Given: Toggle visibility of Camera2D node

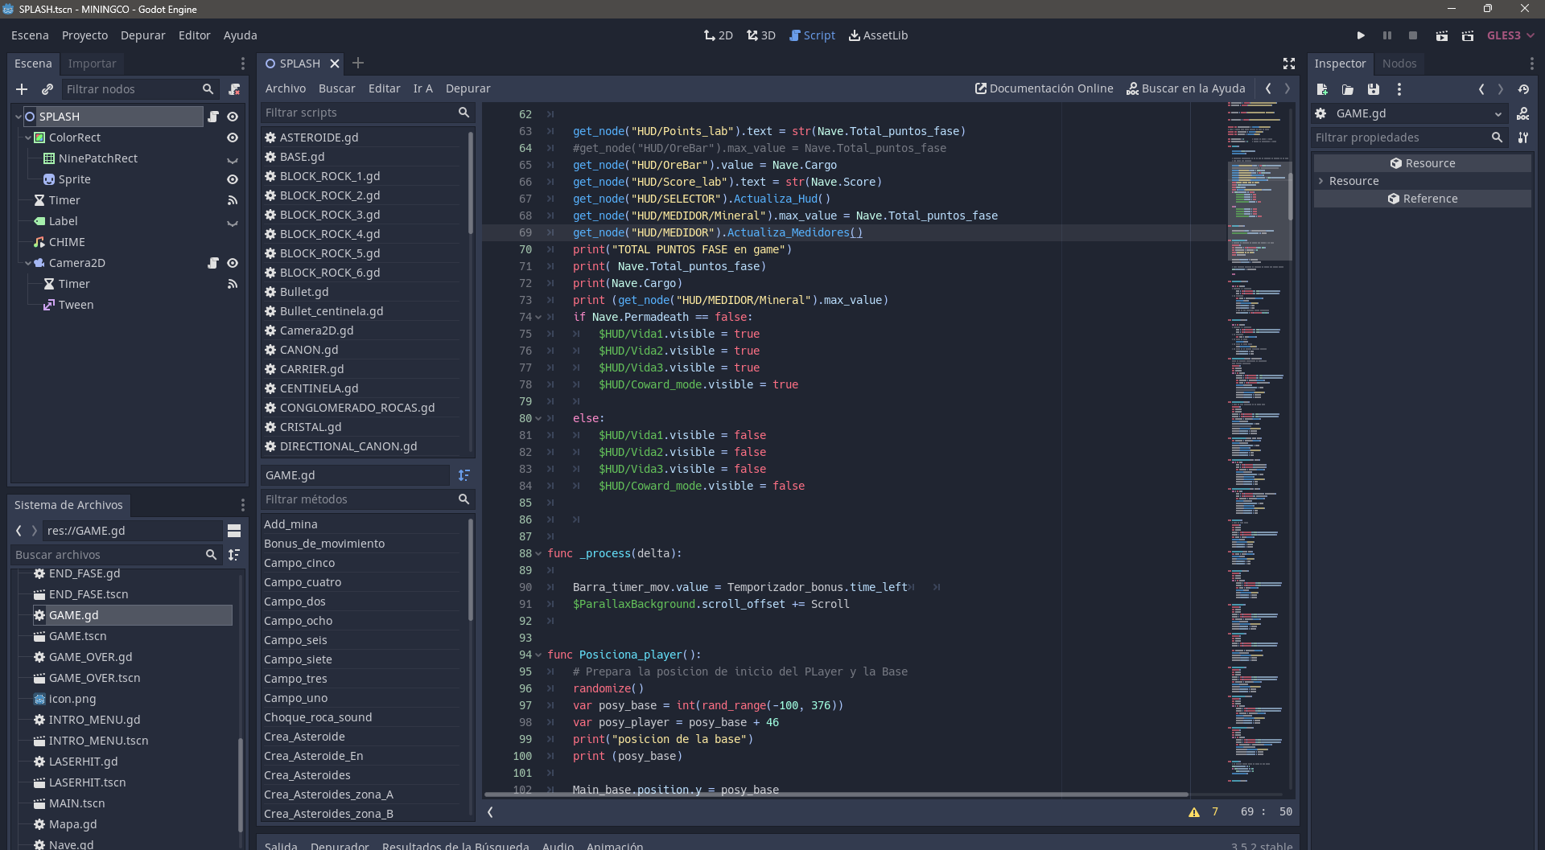Looking at the screenshot, I should 233,263.
